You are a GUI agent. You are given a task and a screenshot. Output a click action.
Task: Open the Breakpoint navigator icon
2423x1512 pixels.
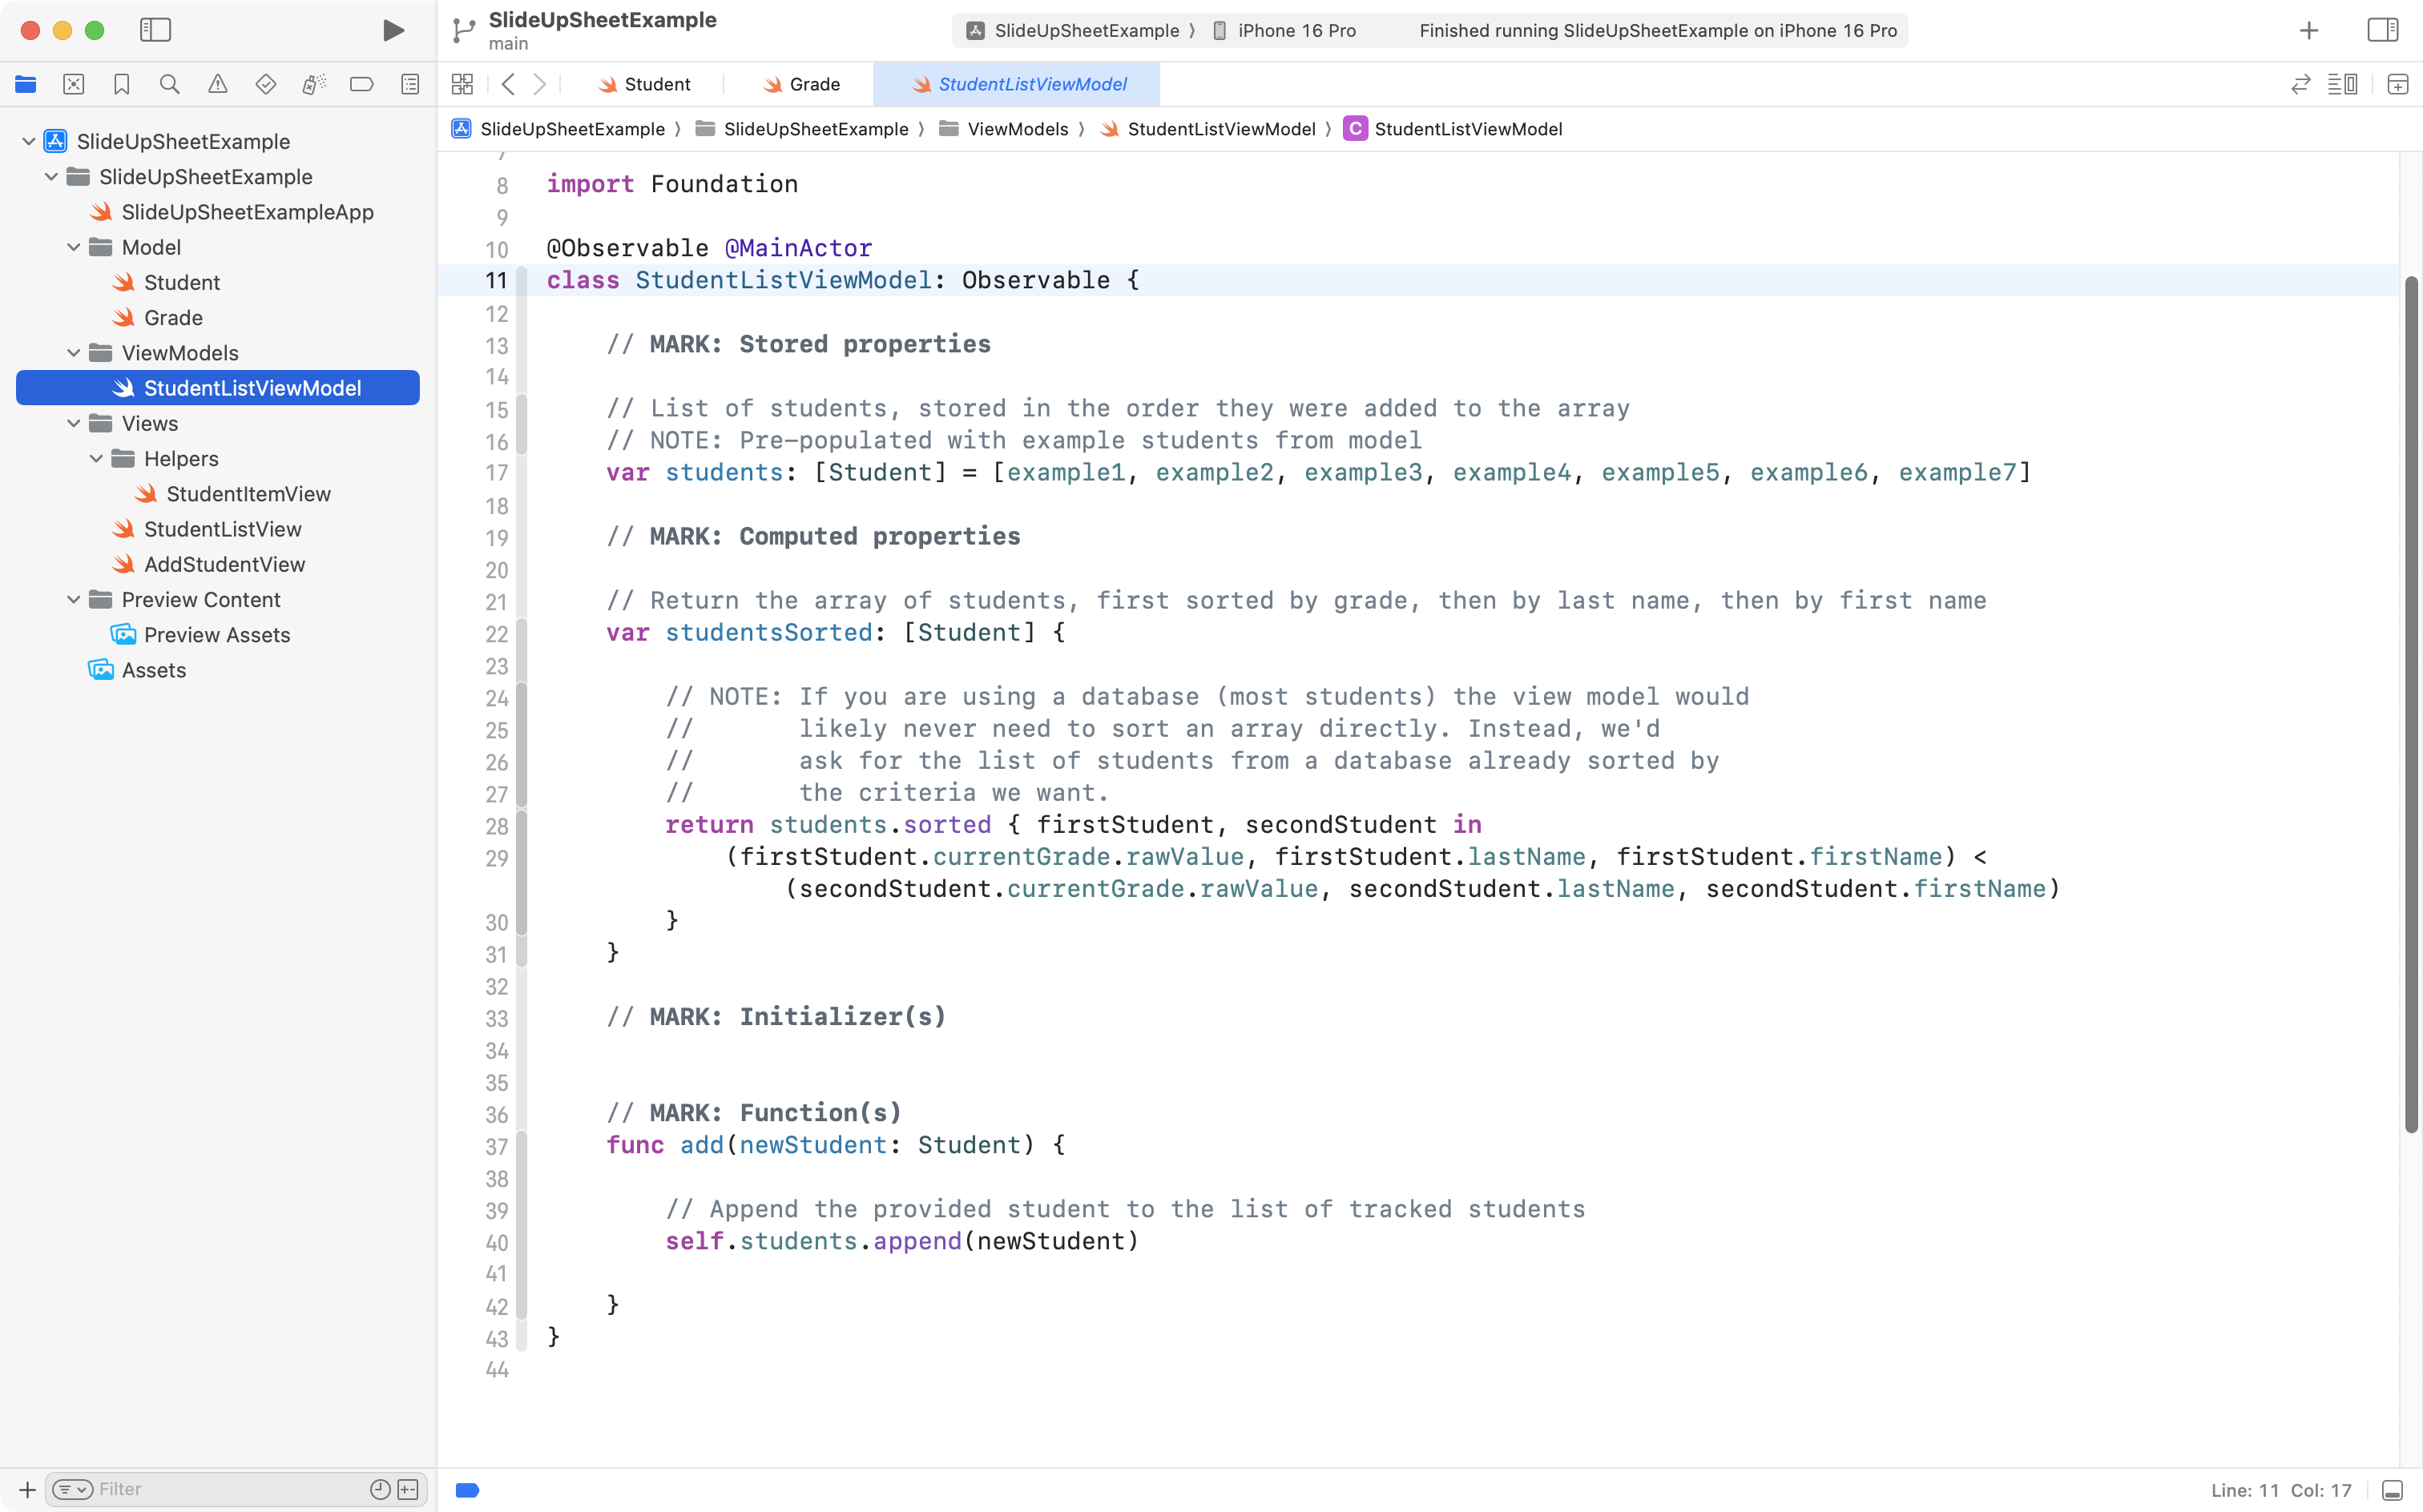pos(361,84)
